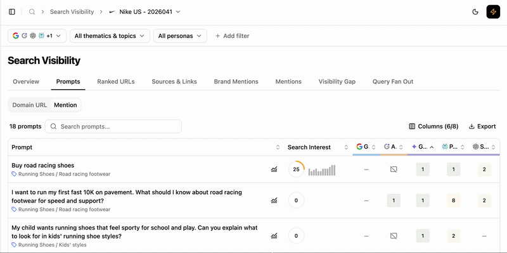
Task: Click Perplexity rank 2 in kids' styles row
Action: pyautogui.click(x=453, y=236)
